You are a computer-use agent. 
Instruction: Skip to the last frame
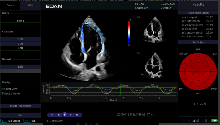coord(77,115)
